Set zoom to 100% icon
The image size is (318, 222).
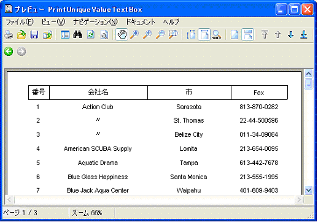(x=217, y=34)
